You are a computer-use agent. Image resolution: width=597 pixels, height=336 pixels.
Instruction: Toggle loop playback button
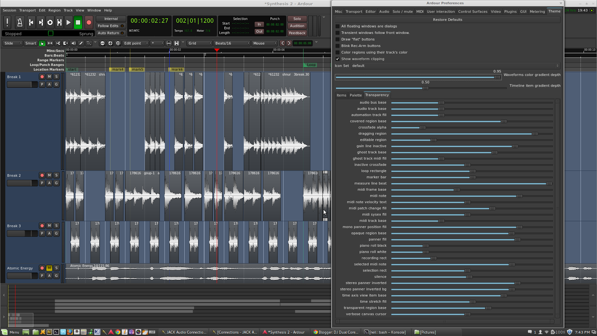click(50, 22)
